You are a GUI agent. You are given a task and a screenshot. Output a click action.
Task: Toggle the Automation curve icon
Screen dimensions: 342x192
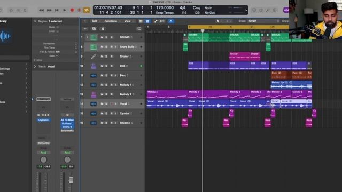(156, 21)
